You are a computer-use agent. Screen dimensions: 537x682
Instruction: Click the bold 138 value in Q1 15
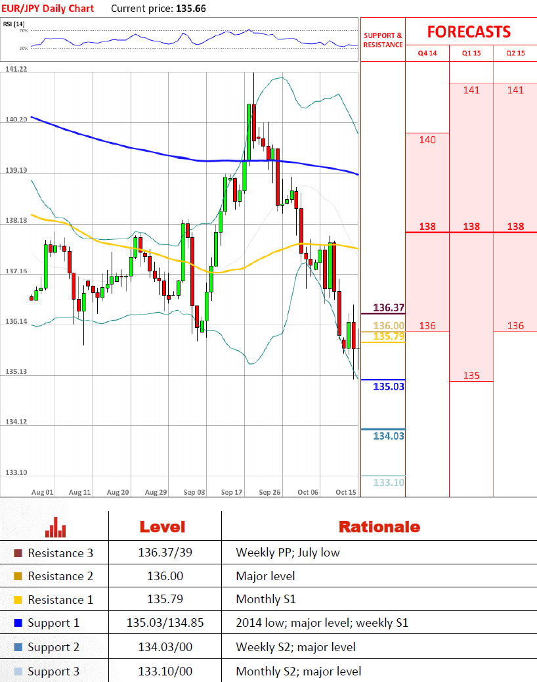[x=471, y=227]
